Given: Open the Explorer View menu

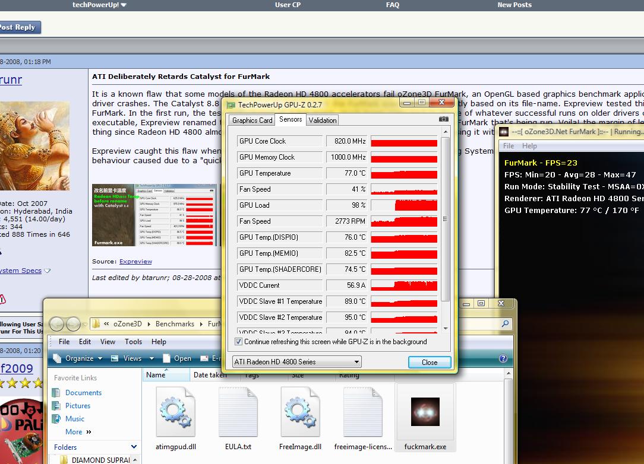Looking at the screenshot, I should (x=108, y=342).
